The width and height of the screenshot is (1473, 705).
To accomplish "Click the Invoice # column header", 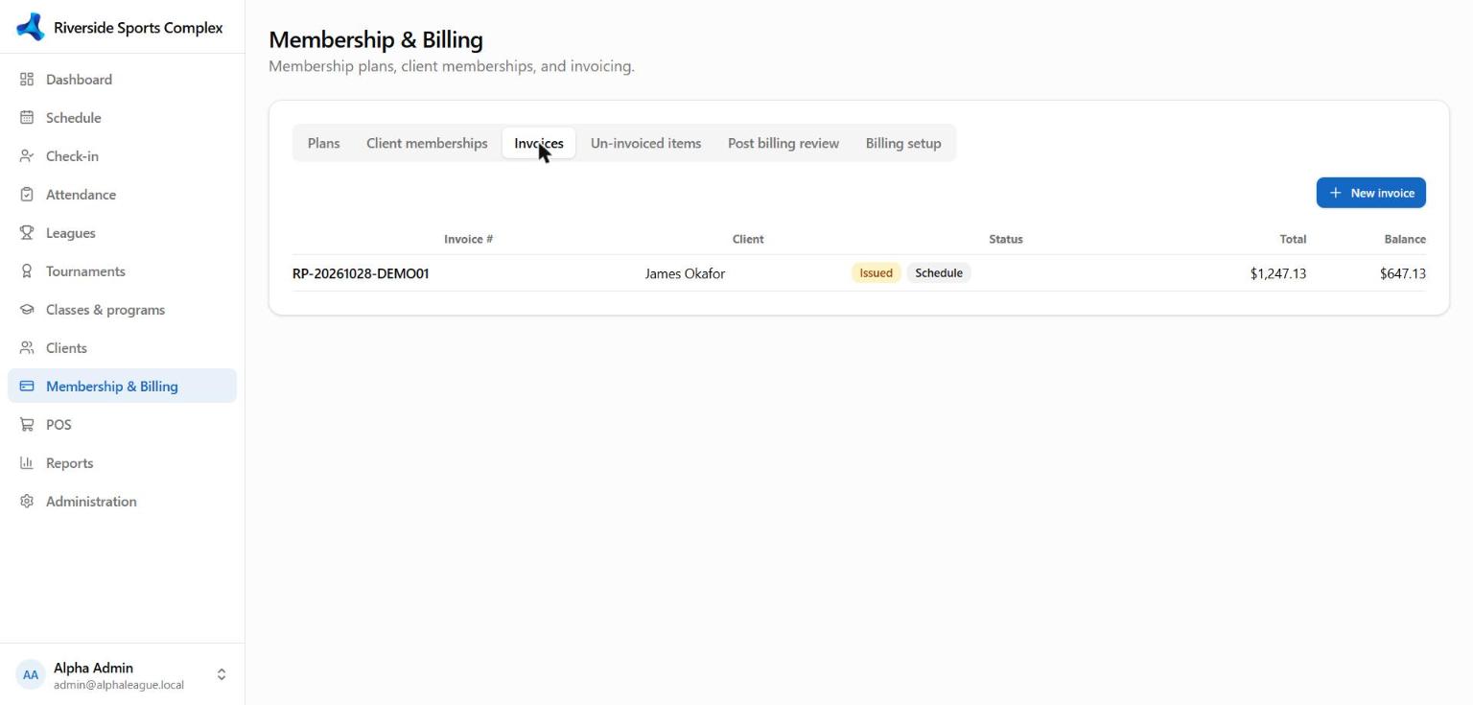I will pos(468,239).
